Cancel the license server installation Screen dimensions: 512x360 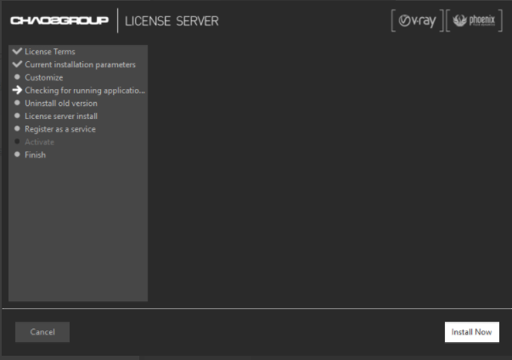42,332
